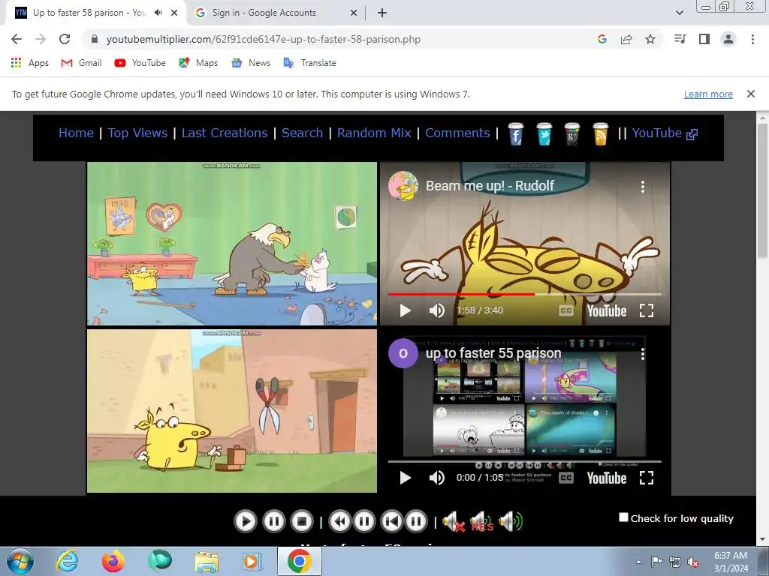Open Chrome profile avatar
This screenshot has width=769, height=576.
[x=728, y=39]
